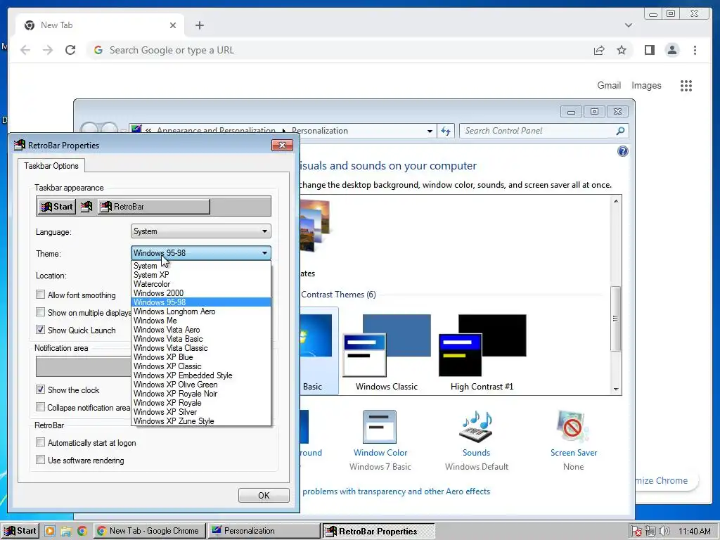Viewport: 720px width, 540px height.
Task: Pick Watercolor theme option
Action: pos(200,284)
